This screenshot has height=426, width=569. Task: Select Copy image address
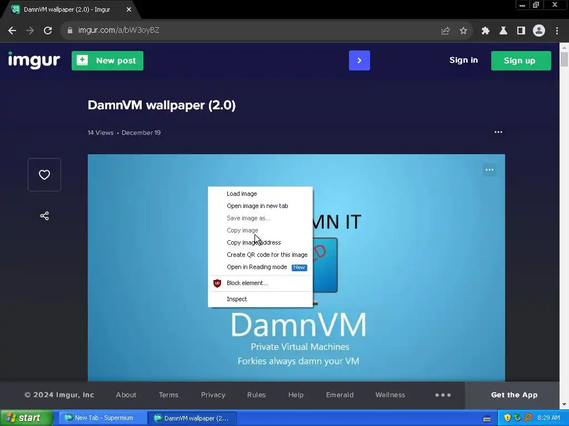[260, 242]
